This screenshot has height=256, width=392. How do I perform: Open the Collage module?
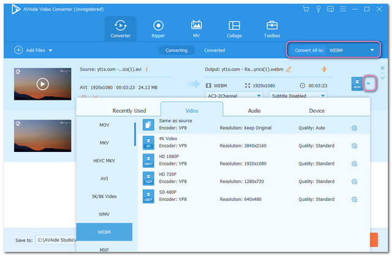click(x=234, y=29)
